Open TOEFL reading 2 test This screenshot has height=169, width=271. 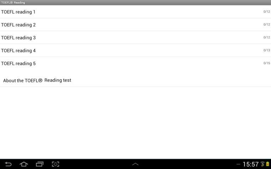tap(135, 25)
